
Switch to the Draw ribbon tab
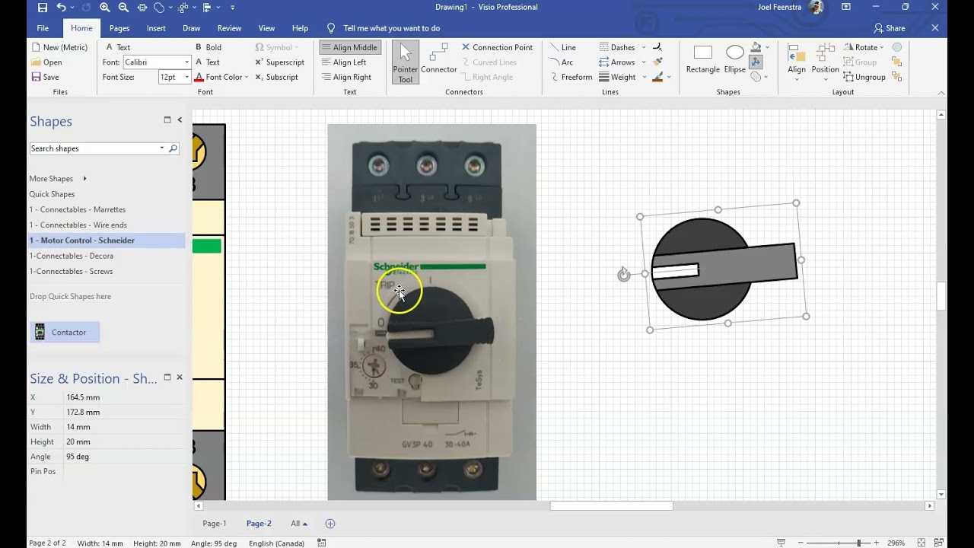[192, 28]
